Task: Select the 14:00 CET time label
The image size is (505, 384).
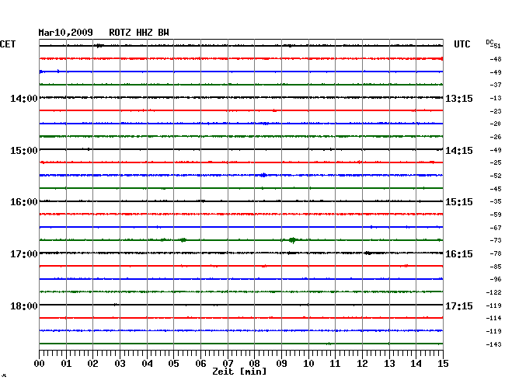Action: (24, 98)
